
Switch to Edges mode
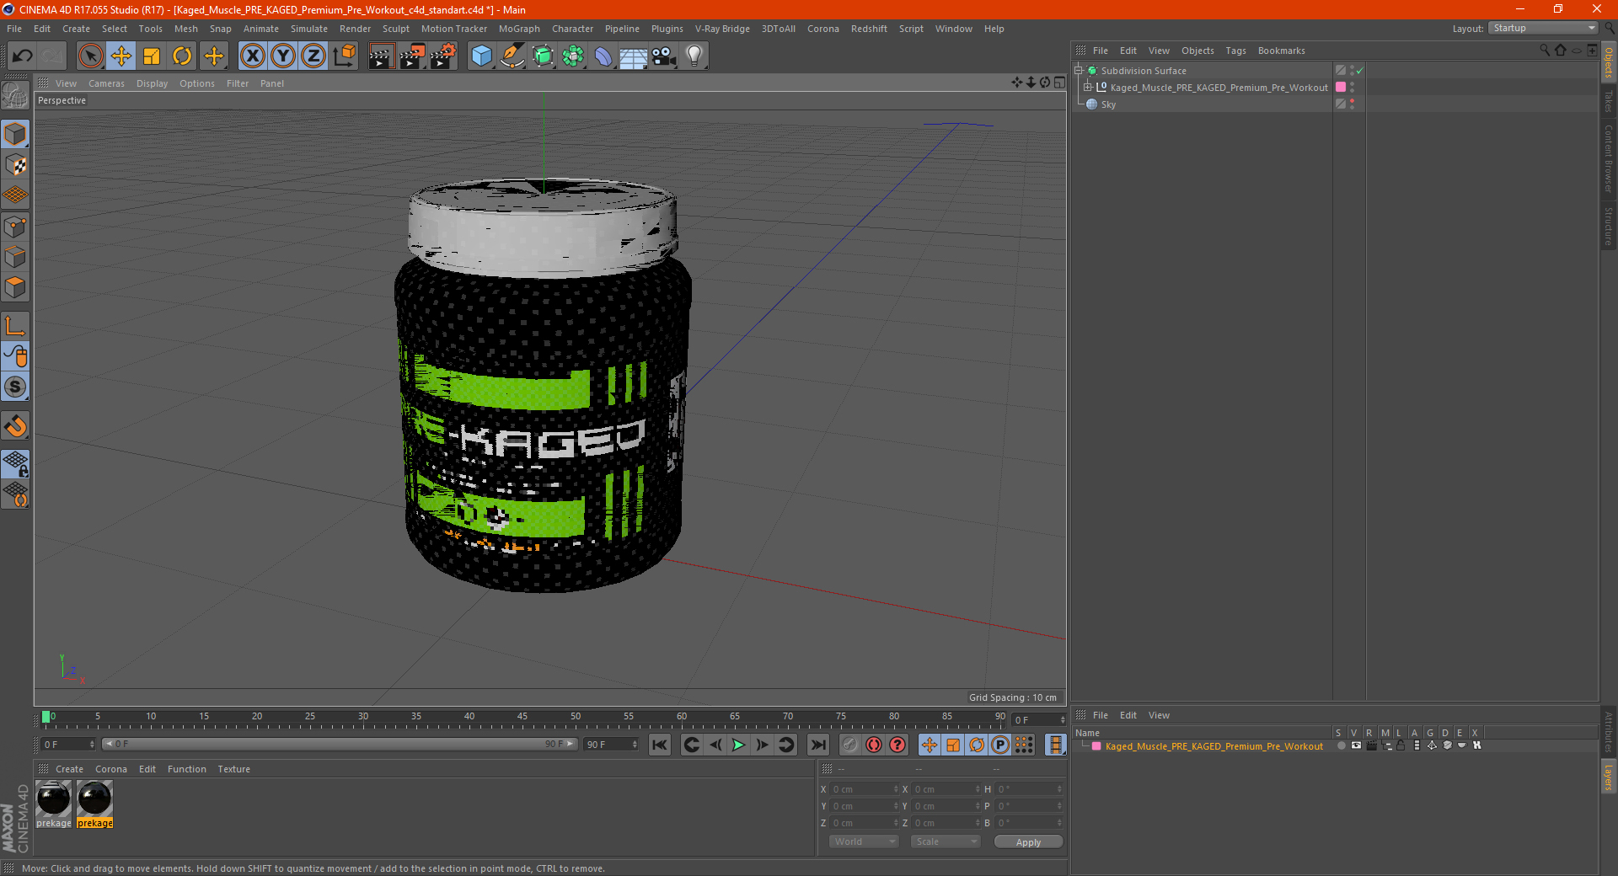[15, 257]
